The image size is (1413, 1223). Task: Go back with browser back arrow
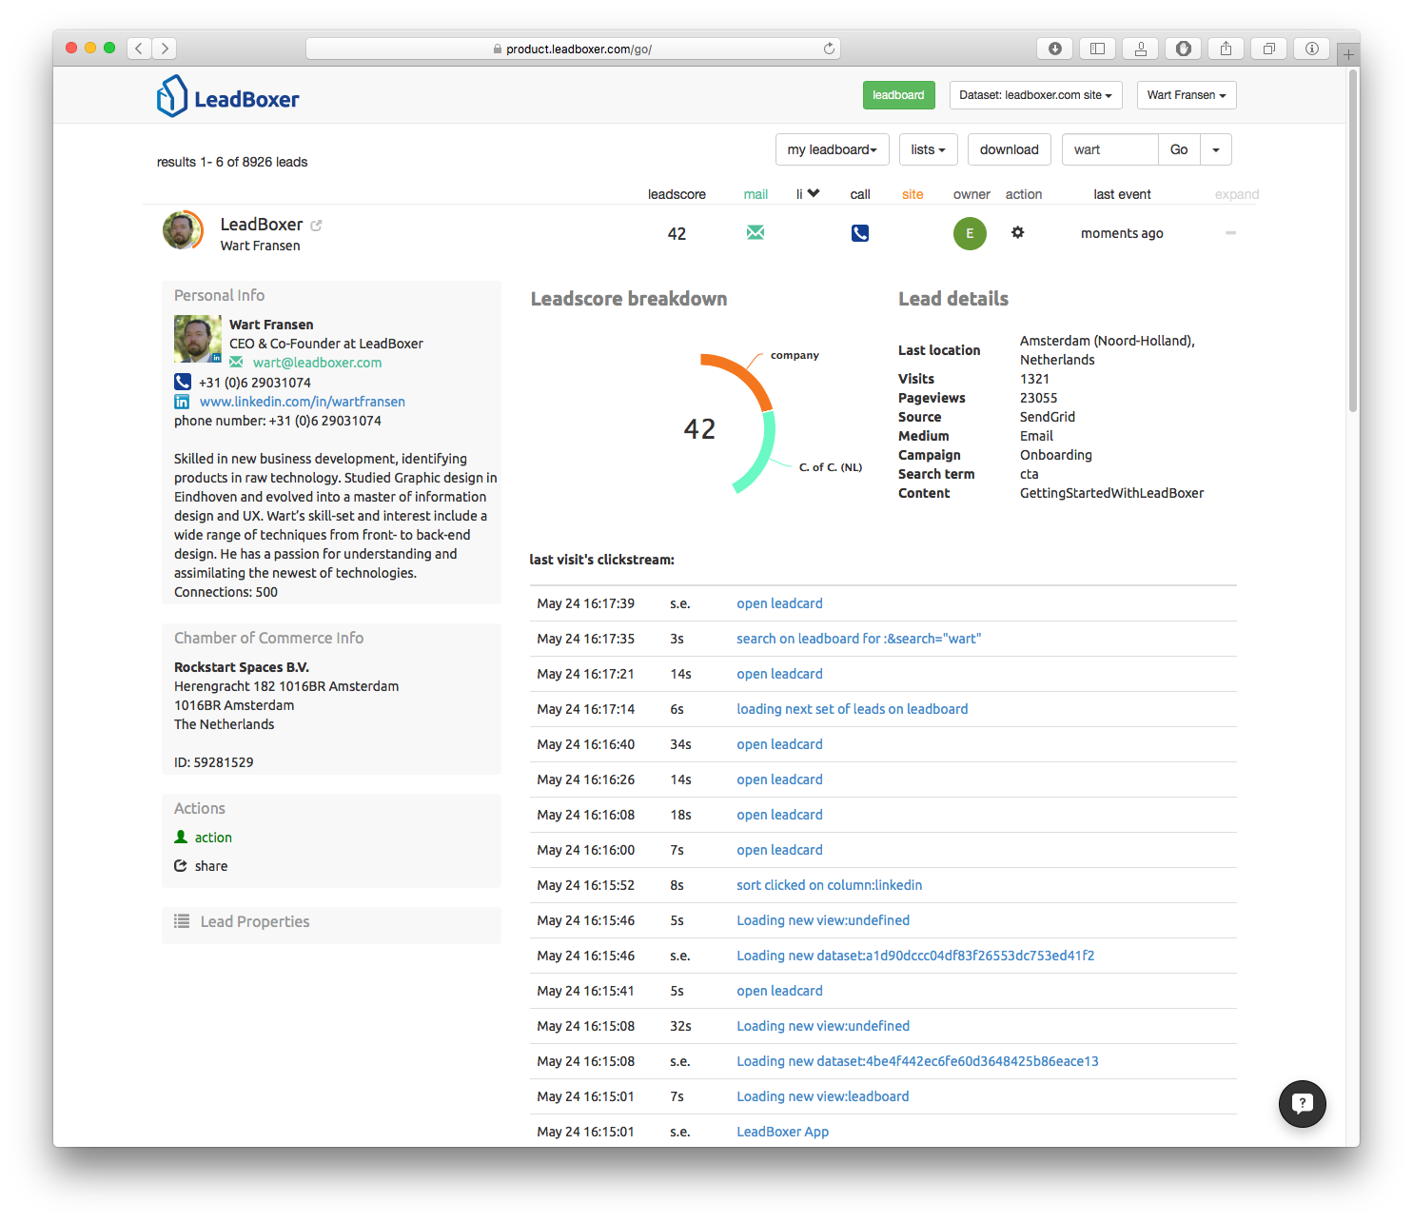pos(139,49)
